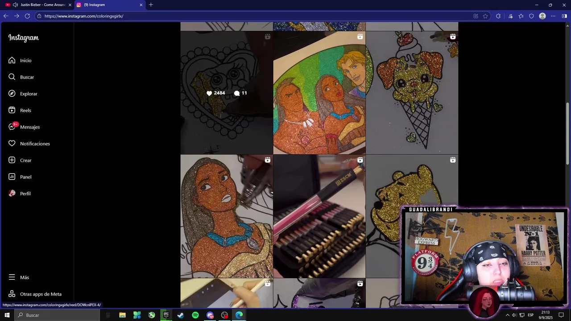This screenshot has height=321, width=571.
Task: Click reel icon on ice cream puppy post
Action: click(452, 37)
